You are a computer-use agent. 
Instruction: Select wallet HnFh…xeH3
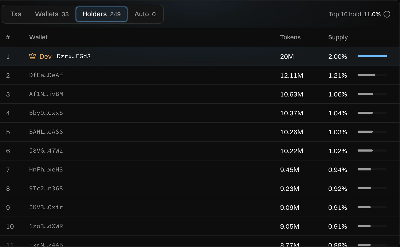click(46, 170)
